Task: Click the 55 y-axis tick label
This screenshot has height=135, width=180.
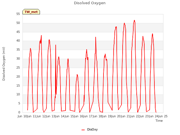Action: (x=18, y=14)
